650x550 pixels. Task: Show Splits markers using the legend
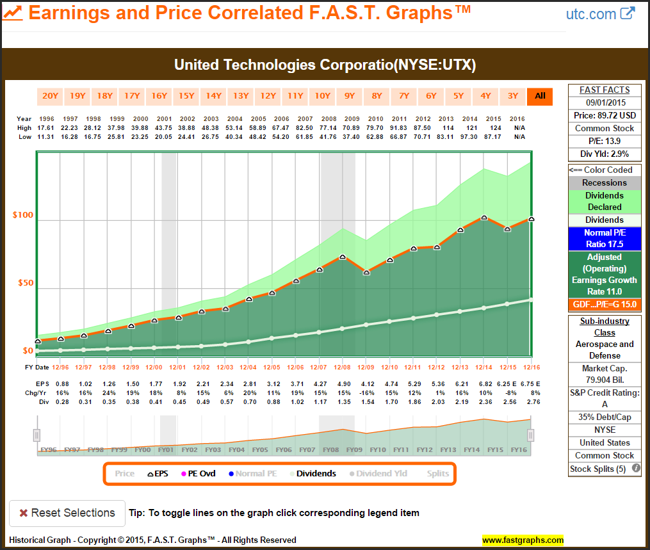(x=438, y=474)
